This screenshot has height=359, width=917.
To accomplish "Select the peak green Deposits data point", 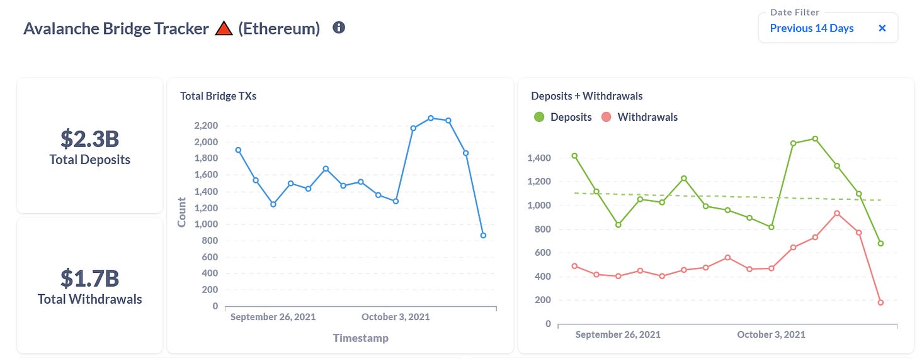I will pyautogui.click(x=815, y=138).
